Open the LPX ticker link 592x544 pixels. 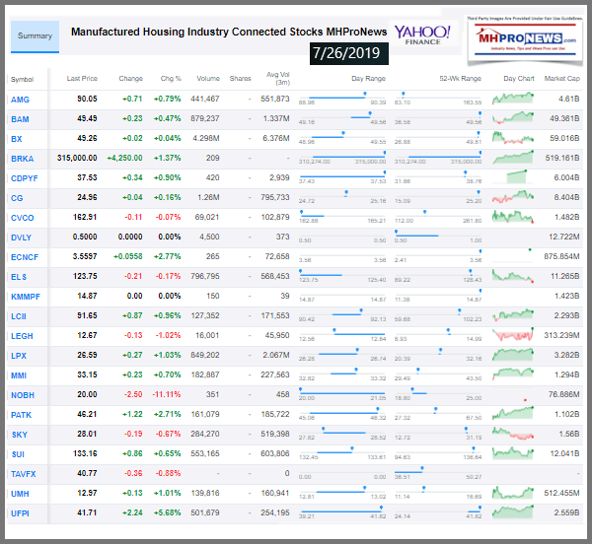(x=19, y=356)
